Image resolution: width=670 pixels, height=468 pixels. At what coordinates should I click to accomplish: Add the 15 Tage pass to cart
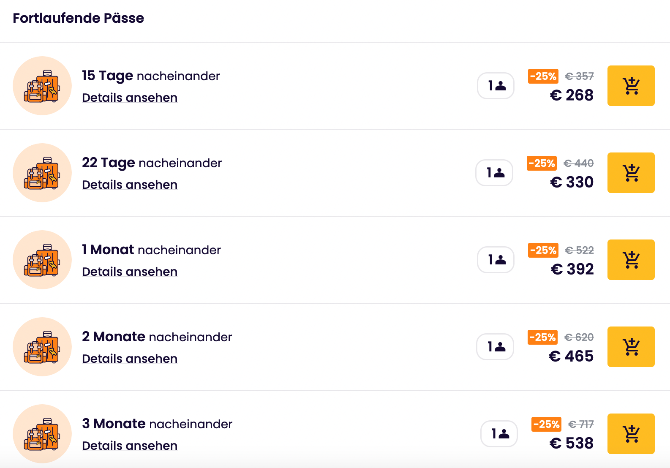tap(631, 86)
